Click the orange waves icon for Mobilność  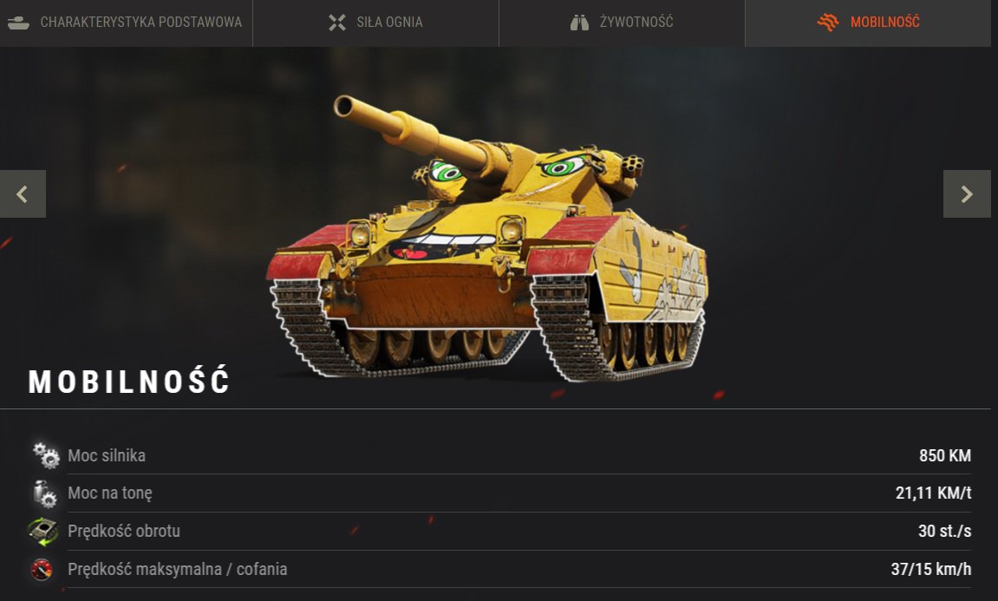(x=828, y=23)
